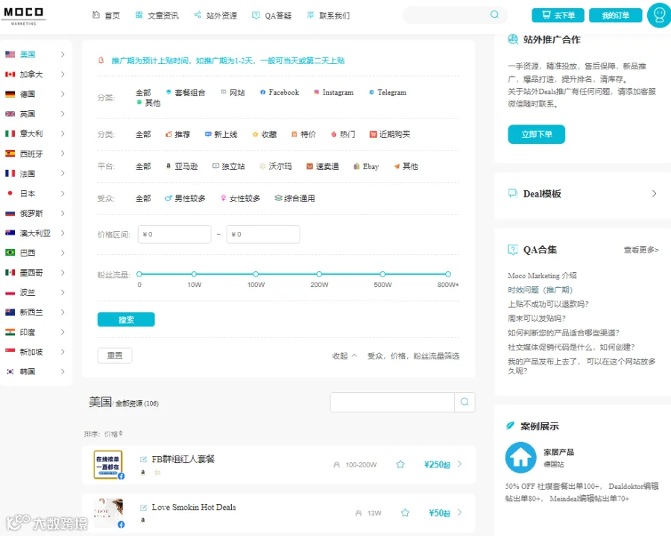Click the search magnifier icon in top bar
The width and height of the screenshot is (671, 536).
pos(494,15)
